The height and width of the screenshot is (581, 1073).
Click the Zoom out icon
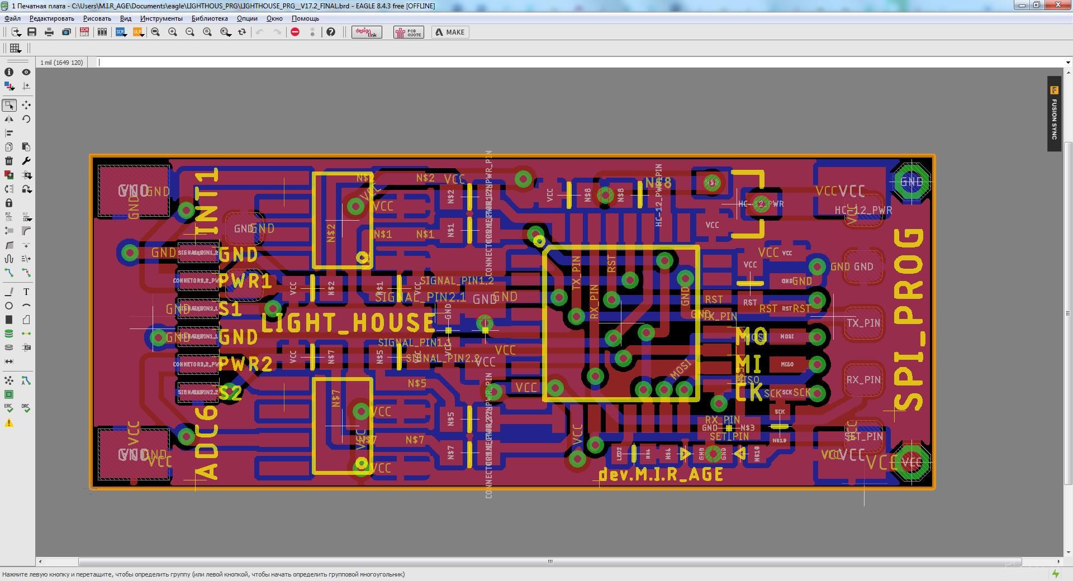pyautogui.click(x=190, y=32)
